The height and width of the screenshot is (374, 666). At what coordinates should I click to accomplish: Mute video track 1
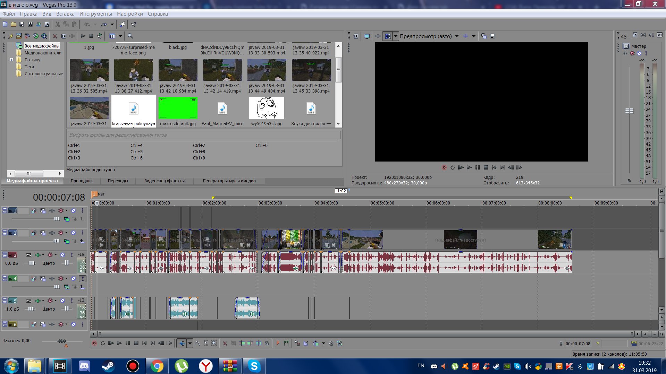tap(73, 211)
